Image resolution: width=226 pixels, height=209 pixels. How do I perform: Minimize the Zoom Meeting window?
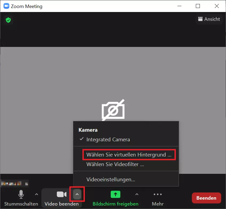tap(179, 6)
